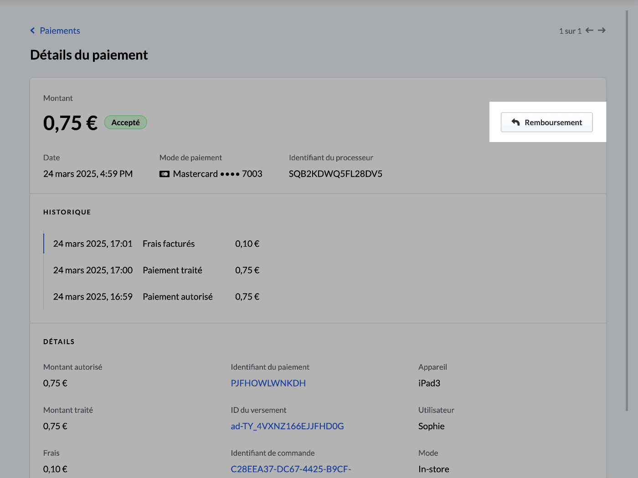The image size is (638, 478).
Task: Select the Paiement autorisé history entry
Action: [x=156, y=296]
